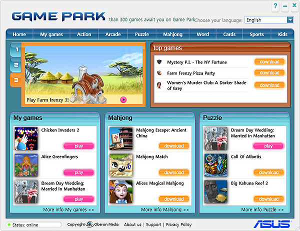Screen dimensions: 300x231
Task: Download Mahjong Escape: Ancient China
Action: click(174, 146)
